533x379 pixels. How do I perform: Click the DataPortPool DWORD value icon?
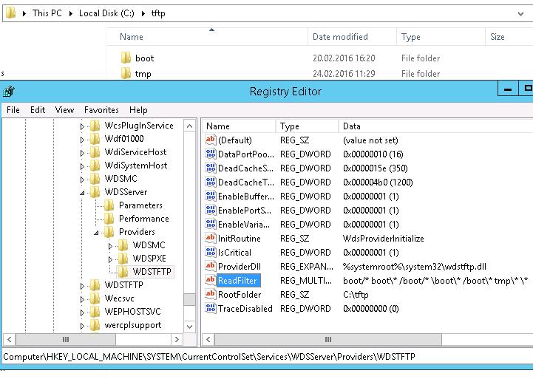tap(211, 154)
